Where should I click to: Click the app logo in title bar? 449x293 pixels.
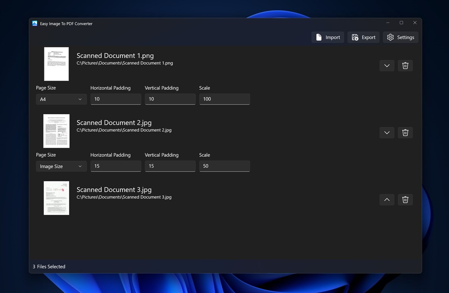tap(35, 23)
